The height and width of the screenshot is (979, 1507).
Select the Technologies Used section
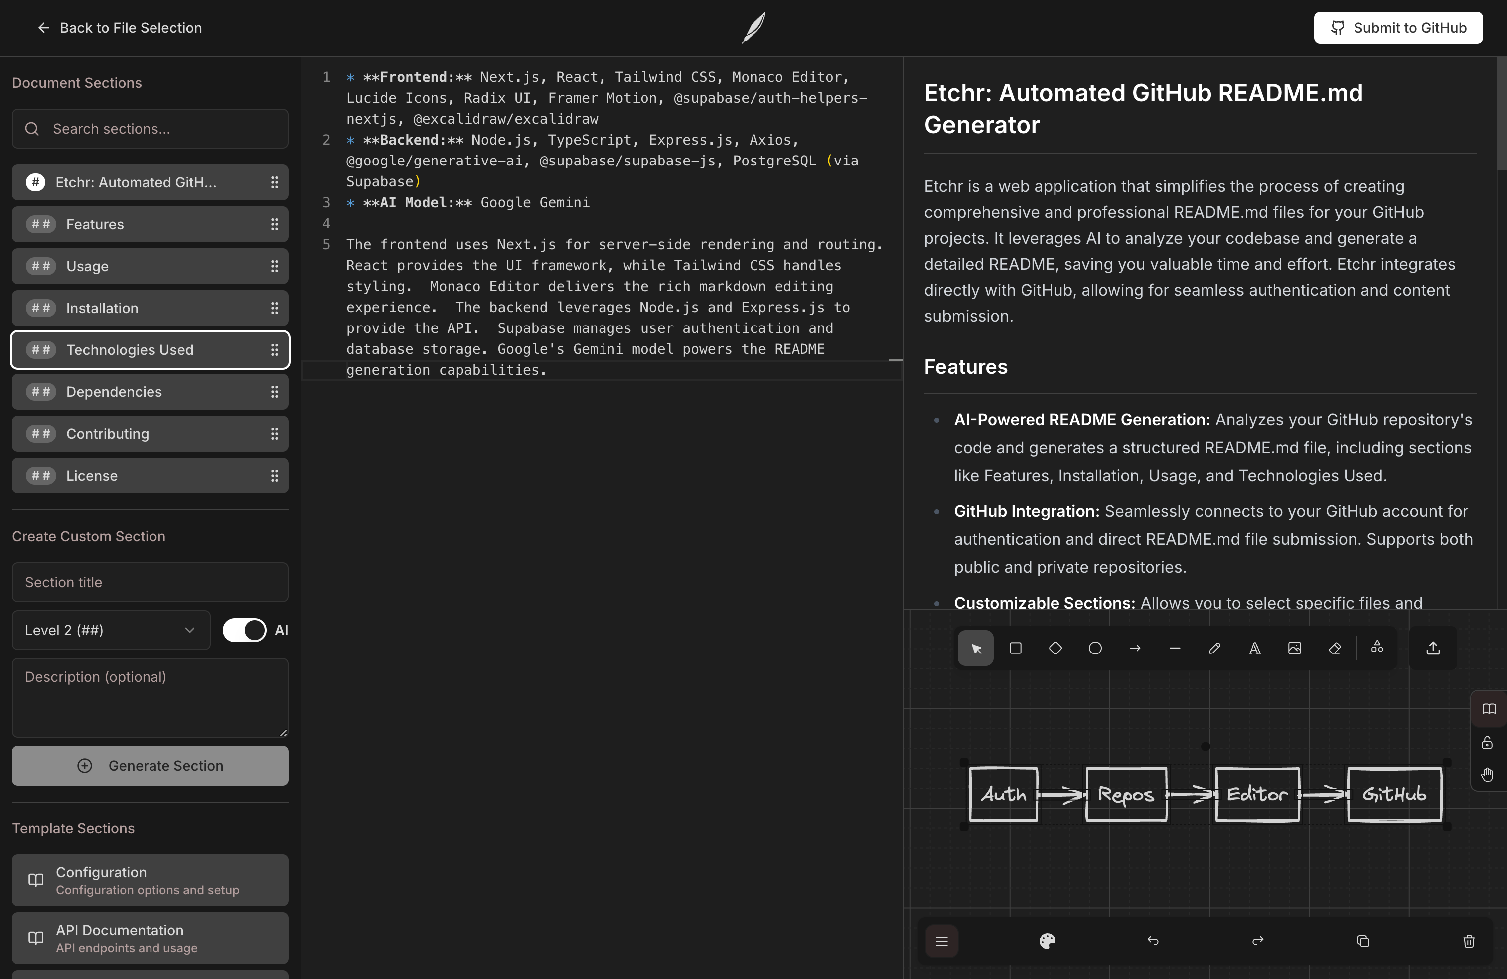pyautogui.click(x=150, y=349)
